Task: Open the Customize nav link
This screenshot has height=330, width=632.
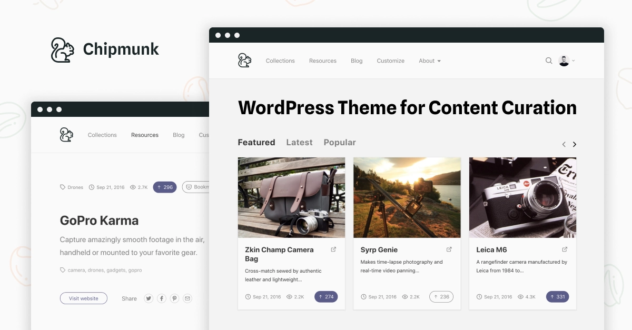Action: (x=390, y=61)
